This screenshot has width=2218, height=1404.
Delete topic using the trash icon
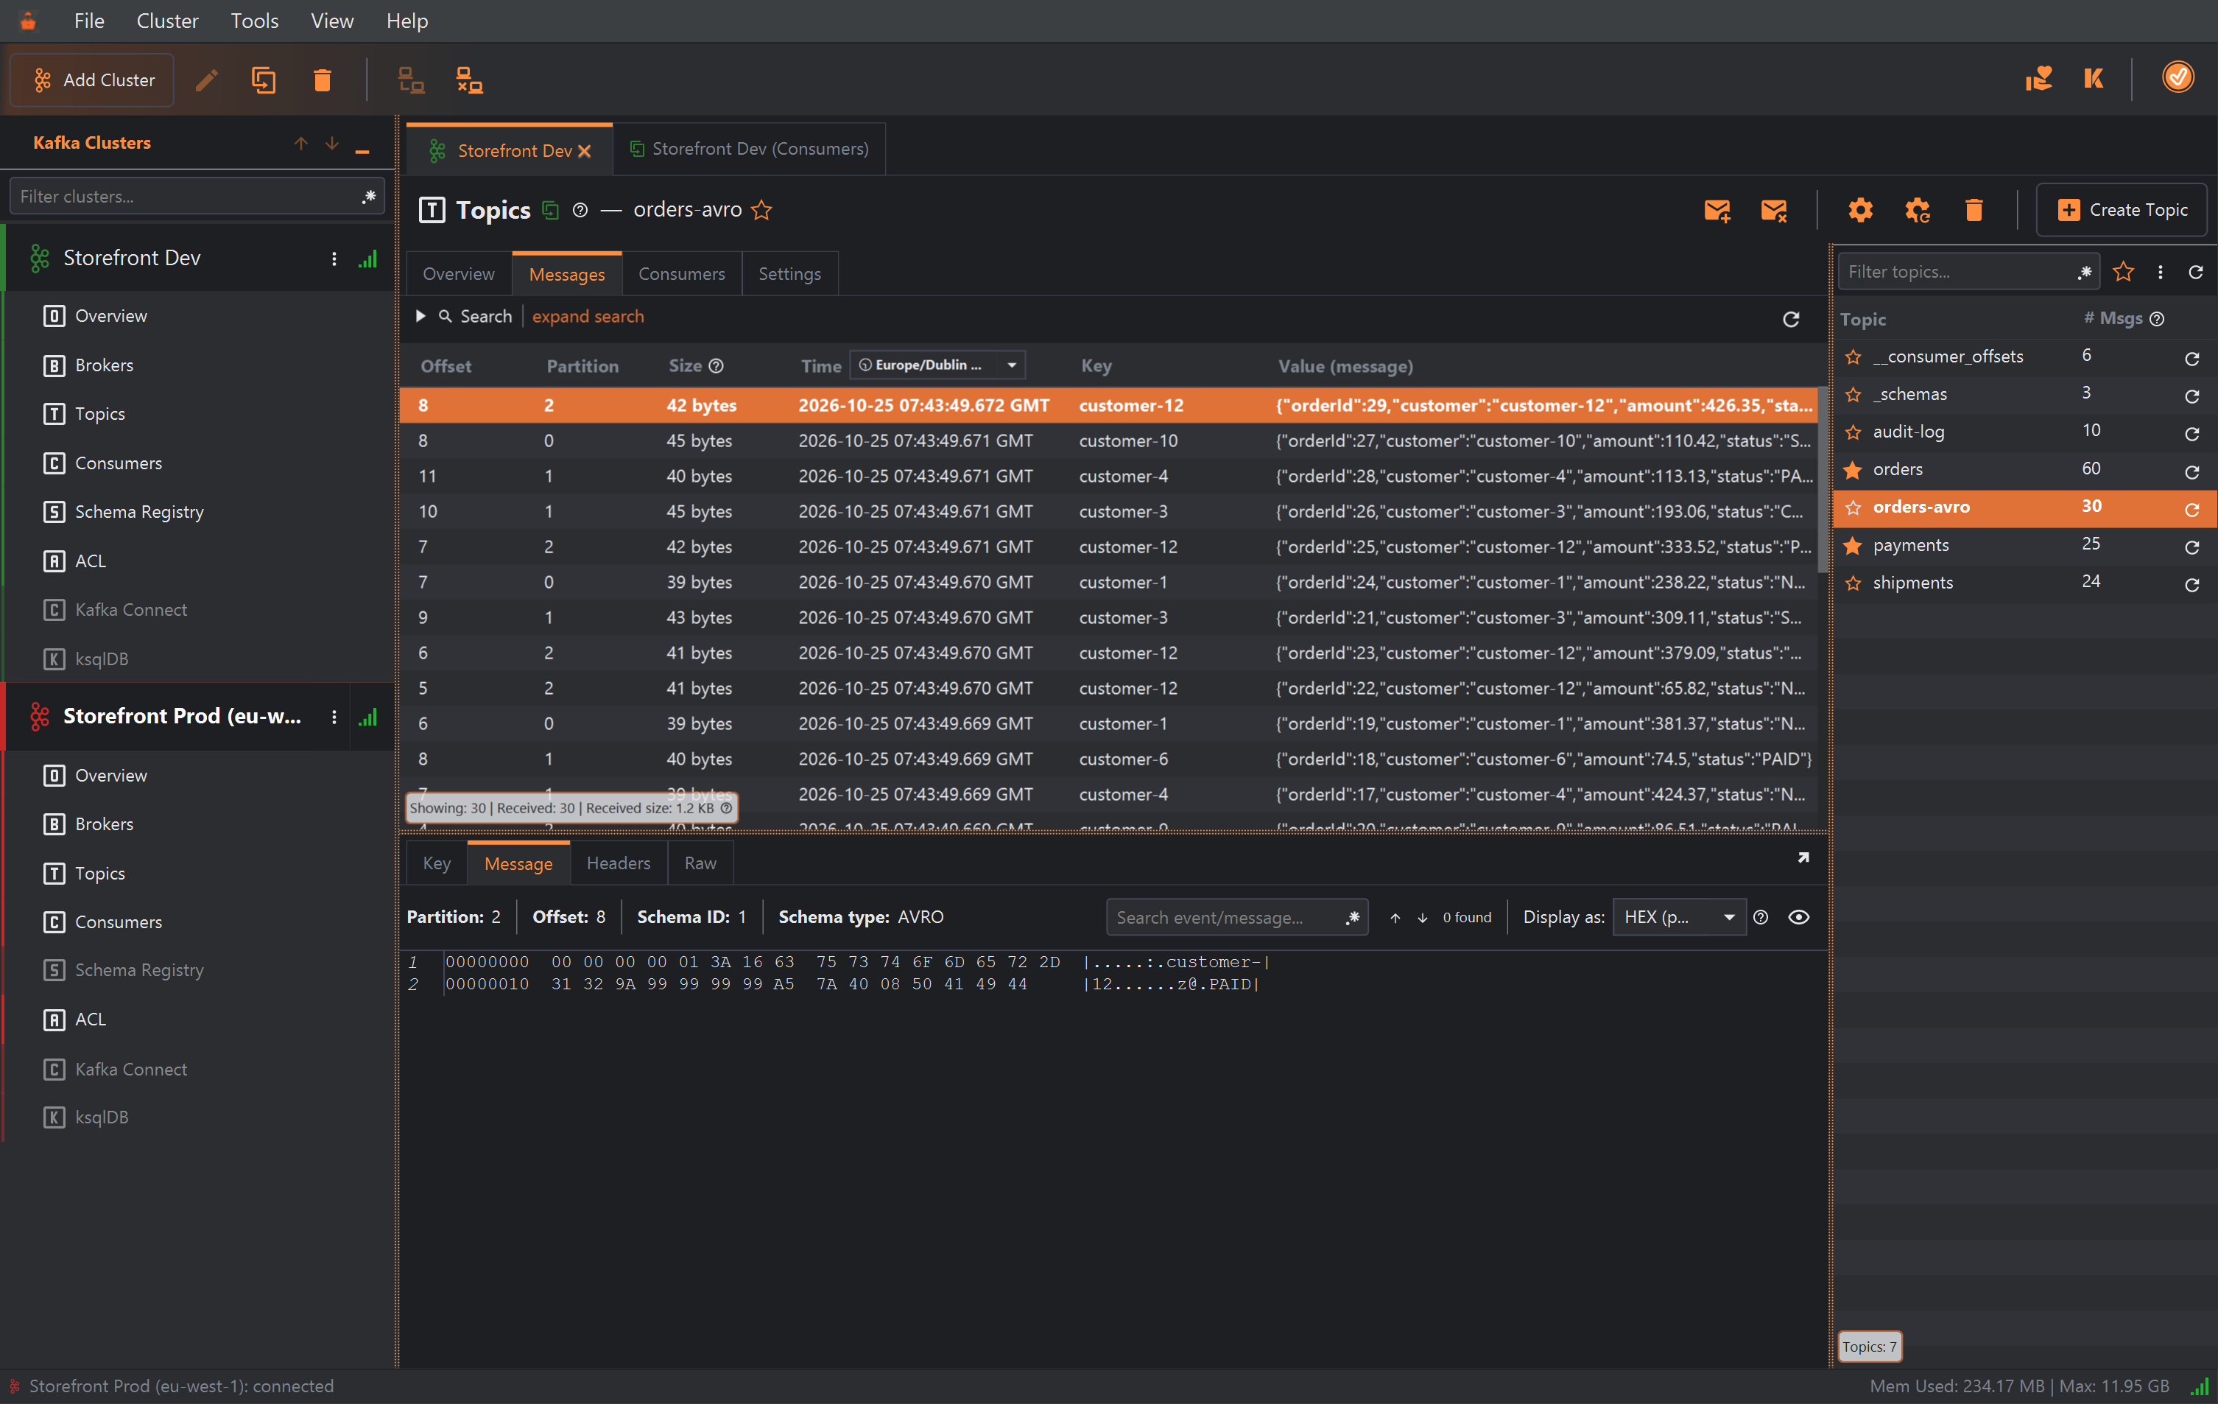tap(1973, 210)
